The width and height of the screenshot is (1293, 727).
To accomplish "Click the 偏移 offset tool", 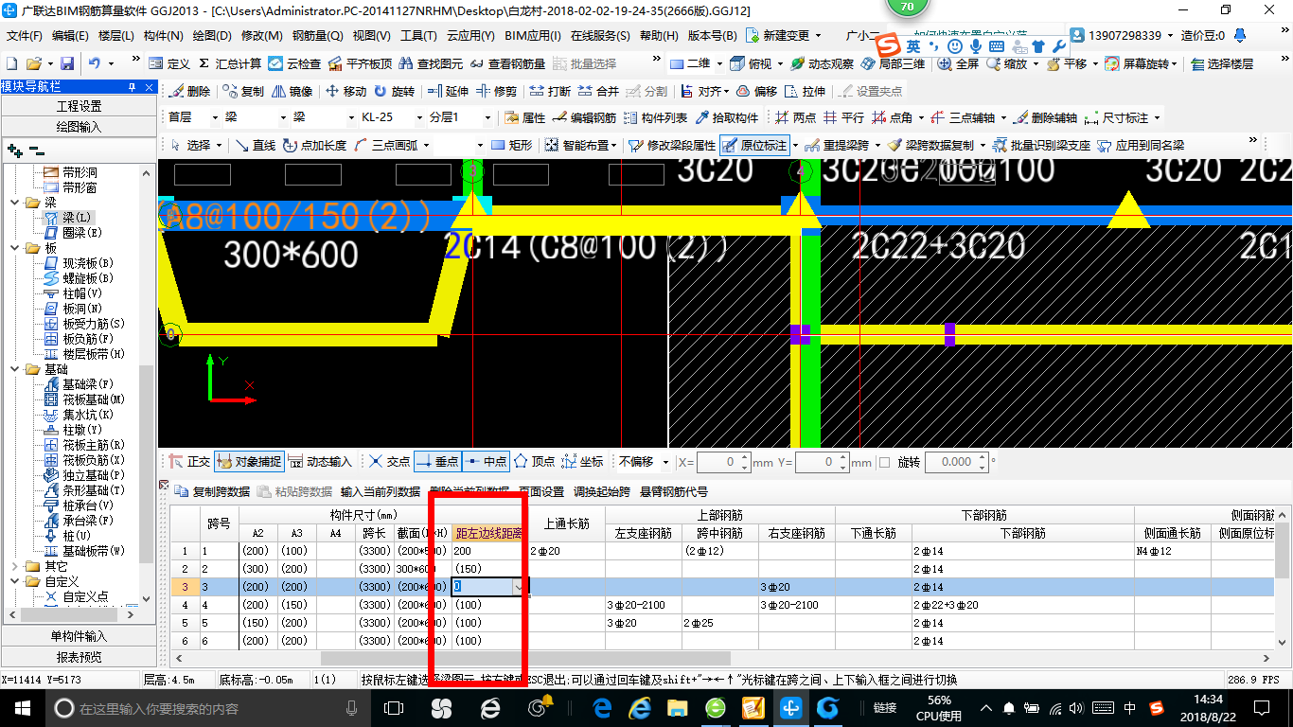I will coord(755,91).
